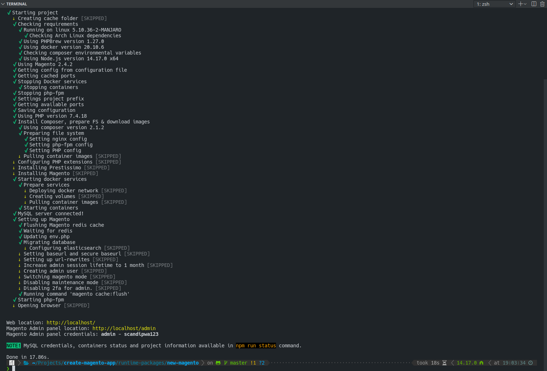The width and height of the screenshot is (547, 371).
Task: Click the '!1' modified count in prompt
Action: pos(253,363)
